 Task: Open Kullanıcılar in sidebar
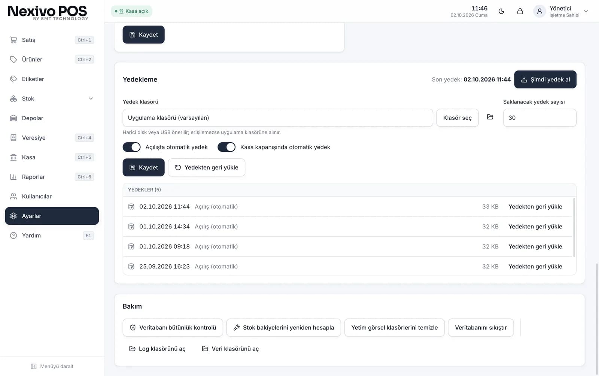click(52, 196)
